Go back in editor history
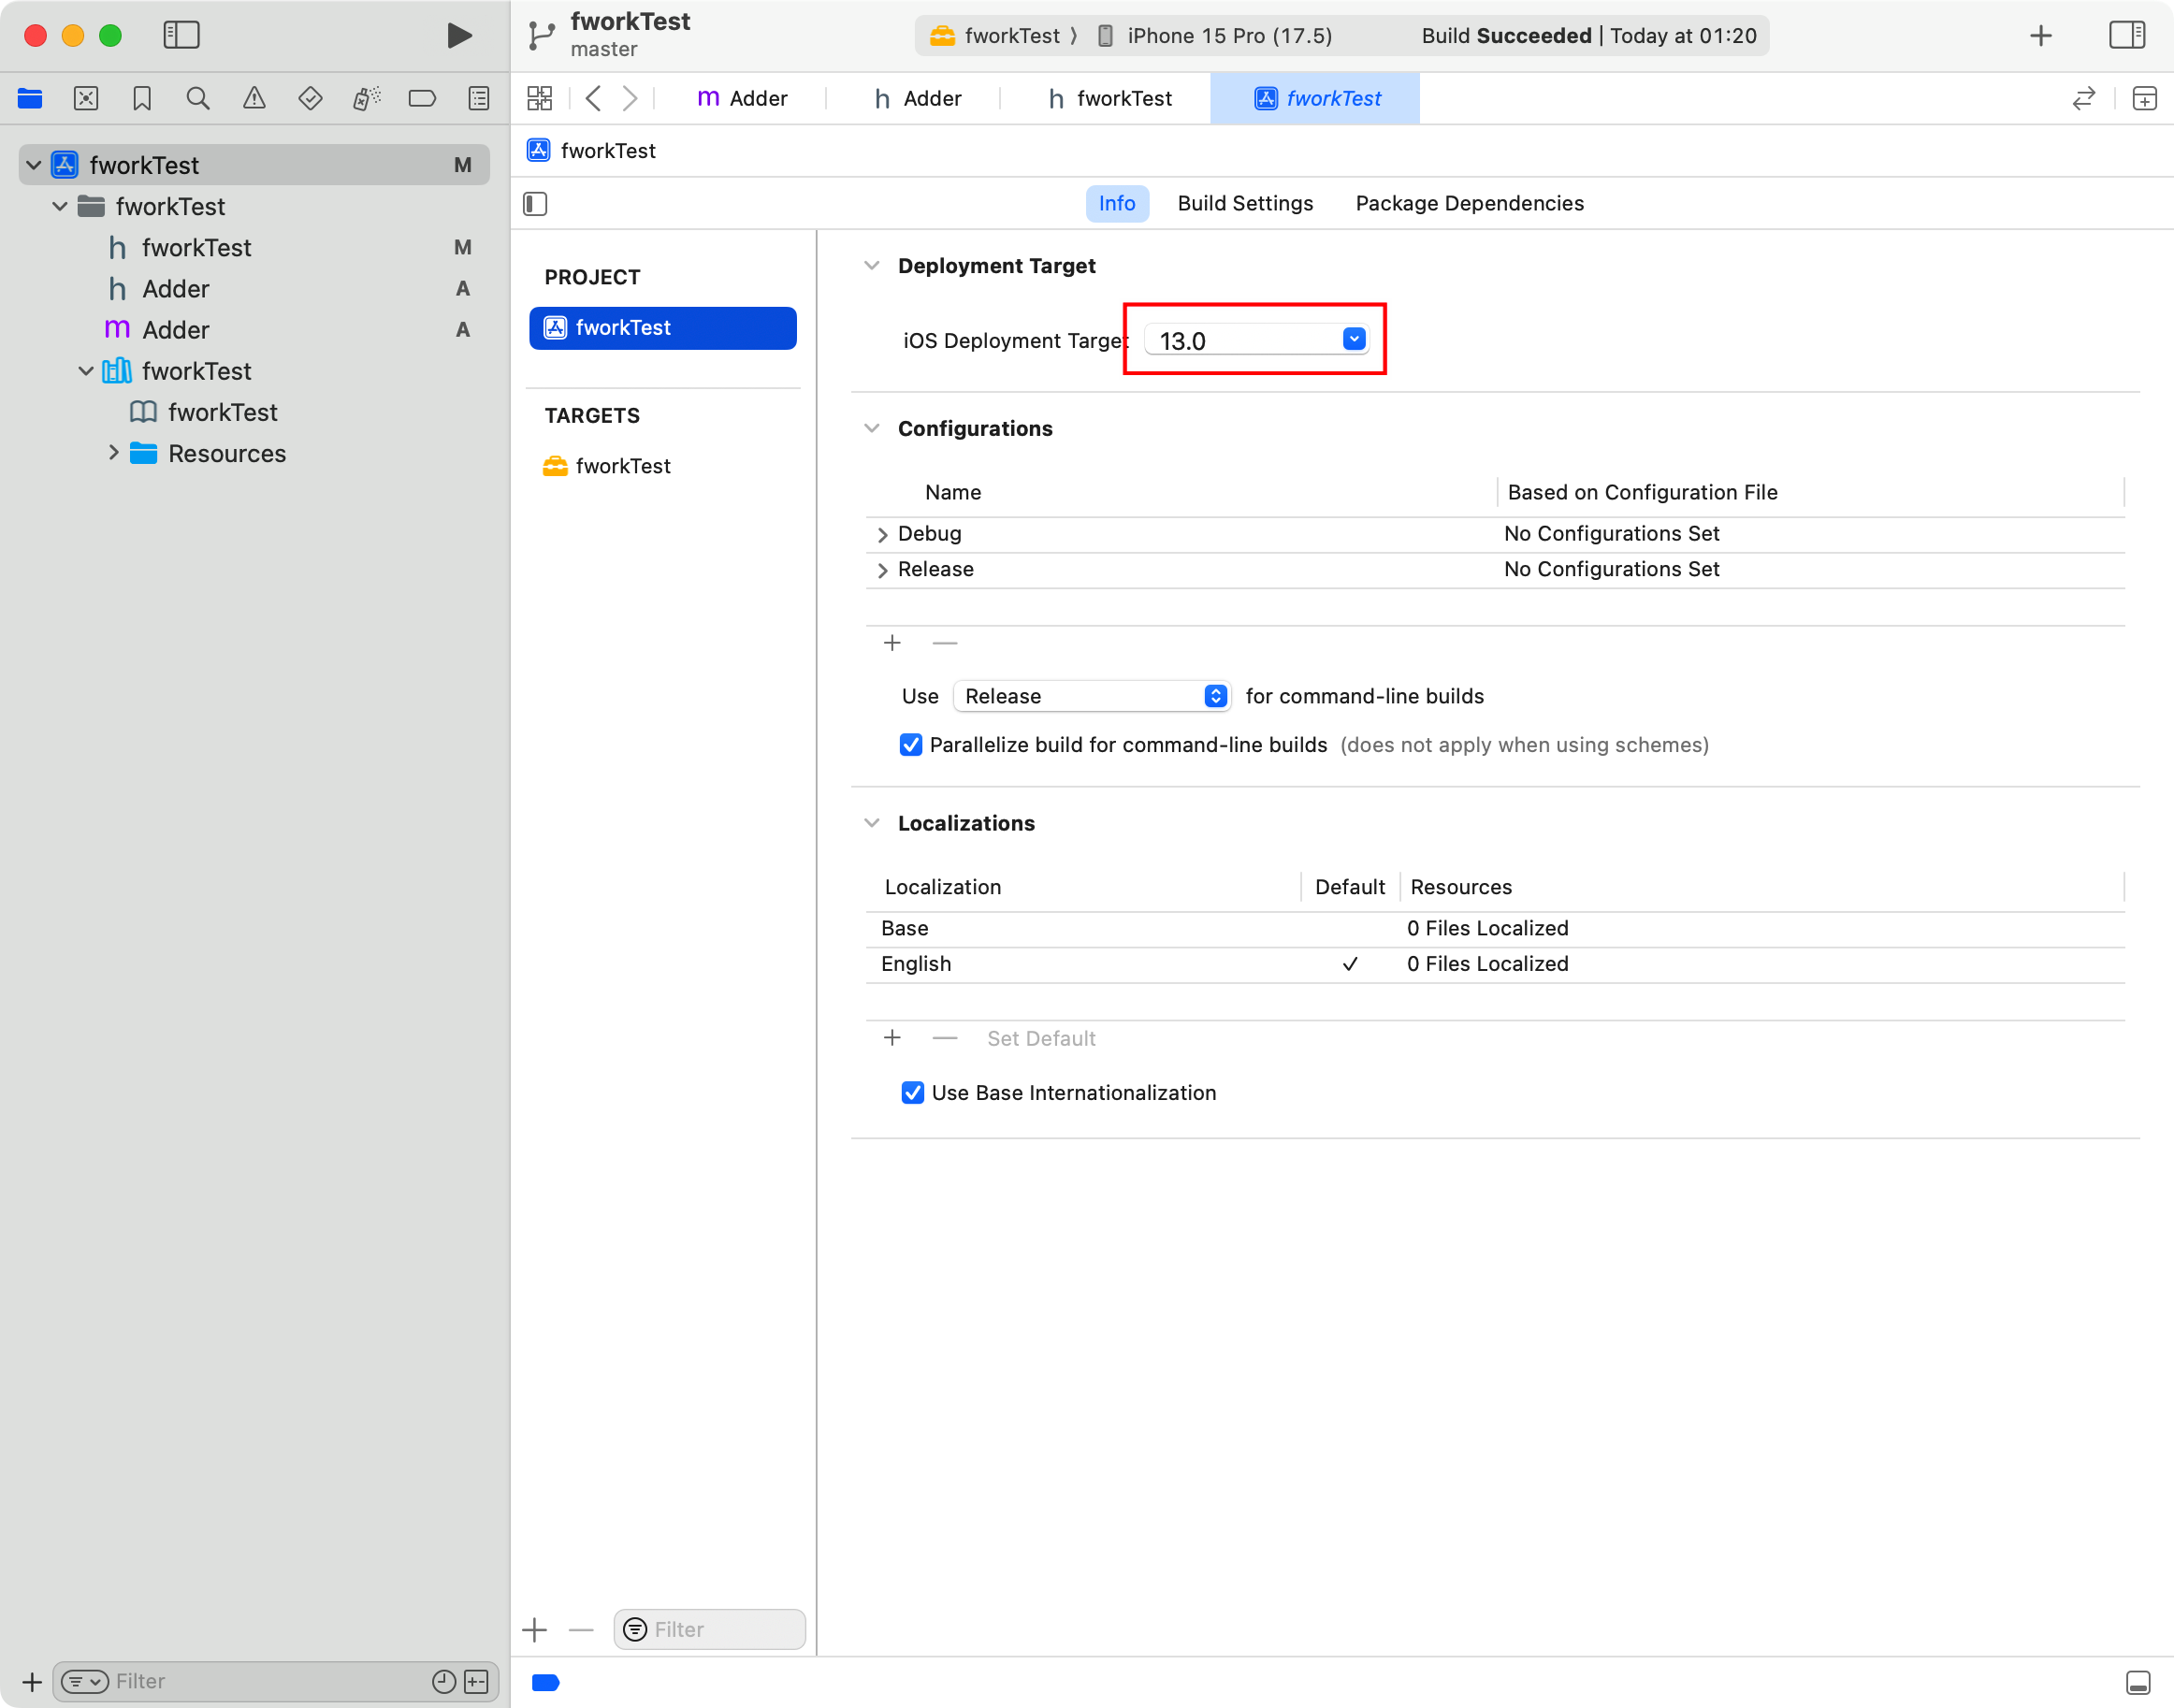The image size is (2174, 1708). (593, 98)
